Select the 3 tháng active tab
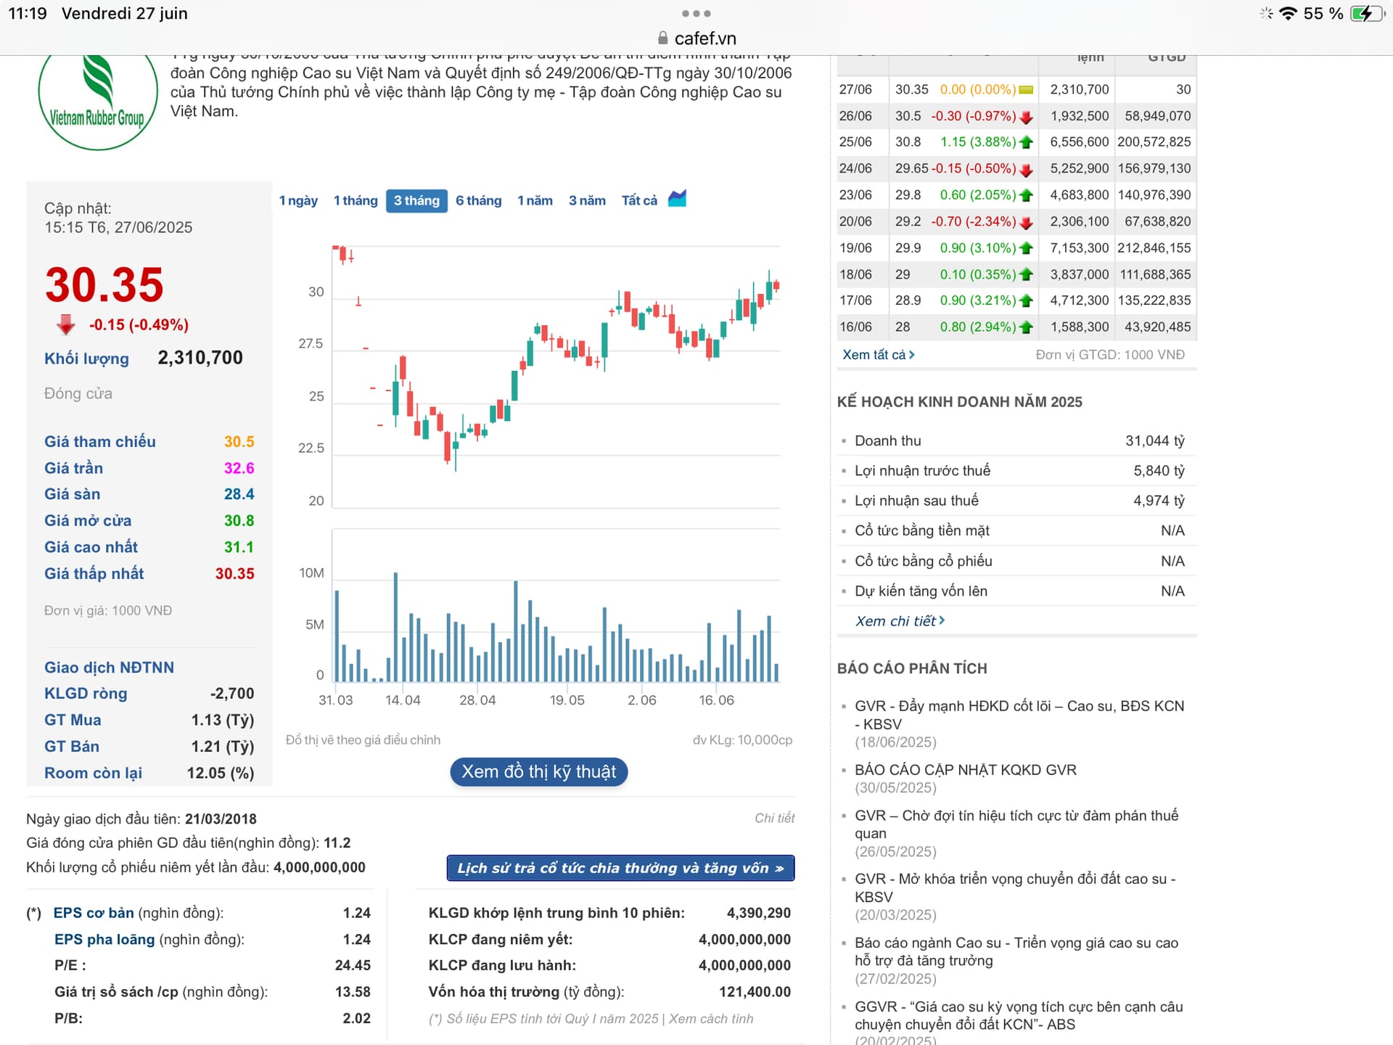This screenshot has width=1393, height=1045. click(x=416, y=200)
